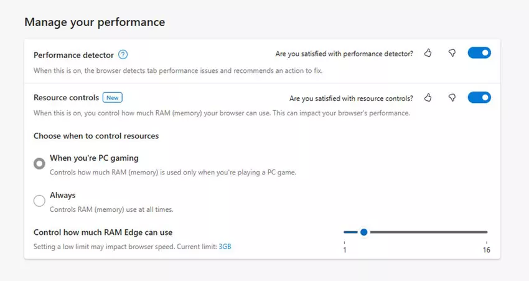Click the "Choose when to control resources" heading
This screenshot has width=529, height=281.
click(96, 136)
